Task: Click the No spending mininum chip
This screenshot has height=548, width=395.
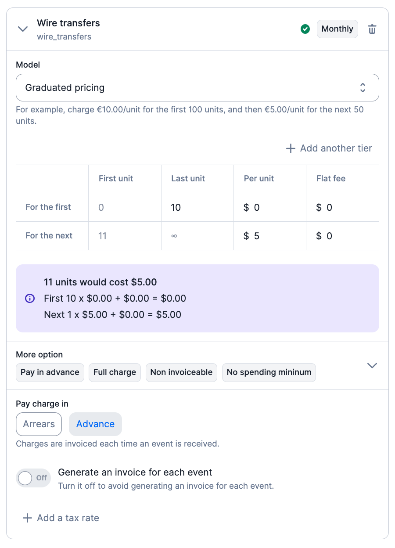Action: [269, 372]
